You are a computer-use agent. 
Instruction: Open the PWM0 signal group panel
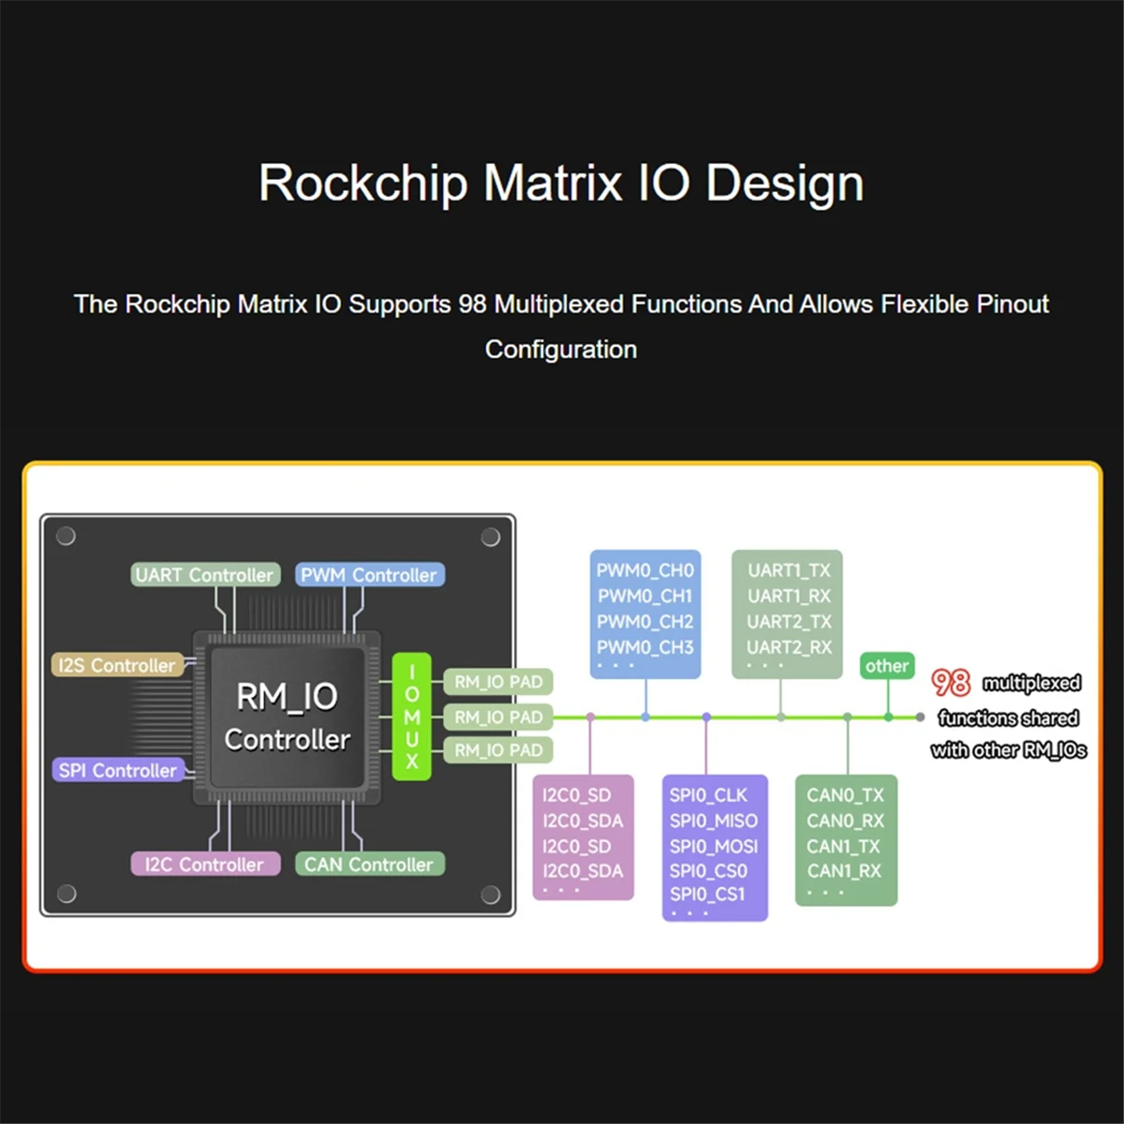644,609
